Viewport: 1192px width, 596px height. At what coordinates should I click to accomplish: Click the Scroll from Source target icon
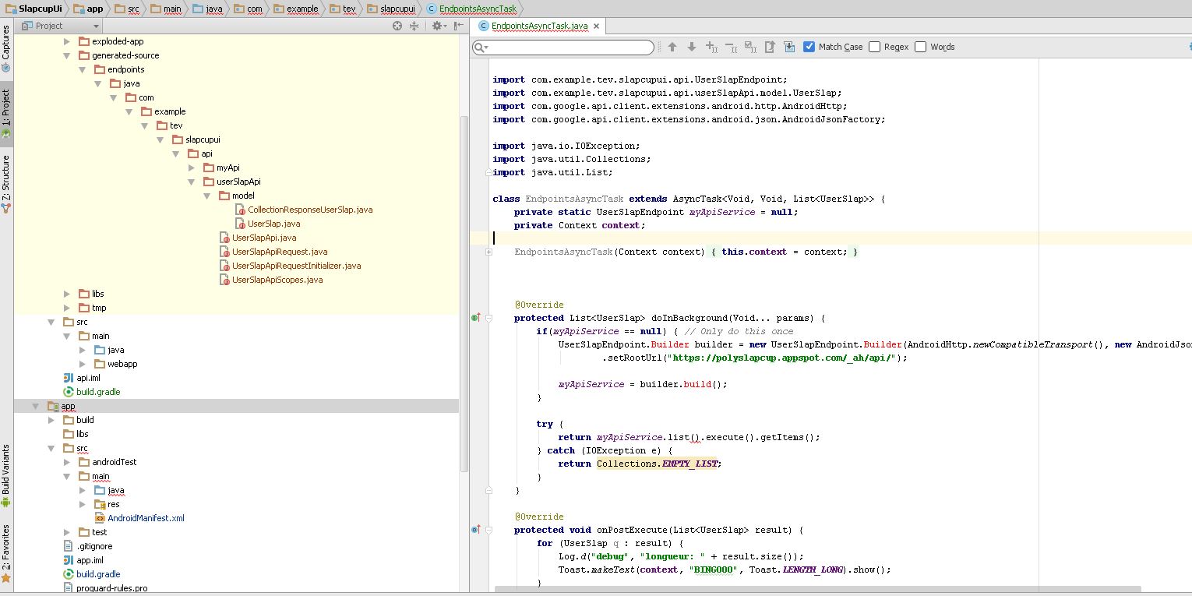(x=397, y=25)
